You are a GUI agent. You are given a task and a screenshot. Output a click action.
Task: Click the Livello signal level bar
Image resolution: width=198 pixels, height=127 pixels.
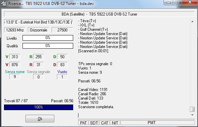[48, 38]
